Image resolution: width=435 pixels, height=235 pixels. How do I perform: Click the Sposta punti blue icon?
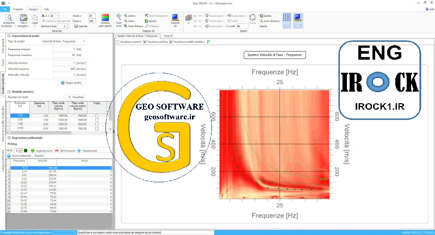(79, 150)
